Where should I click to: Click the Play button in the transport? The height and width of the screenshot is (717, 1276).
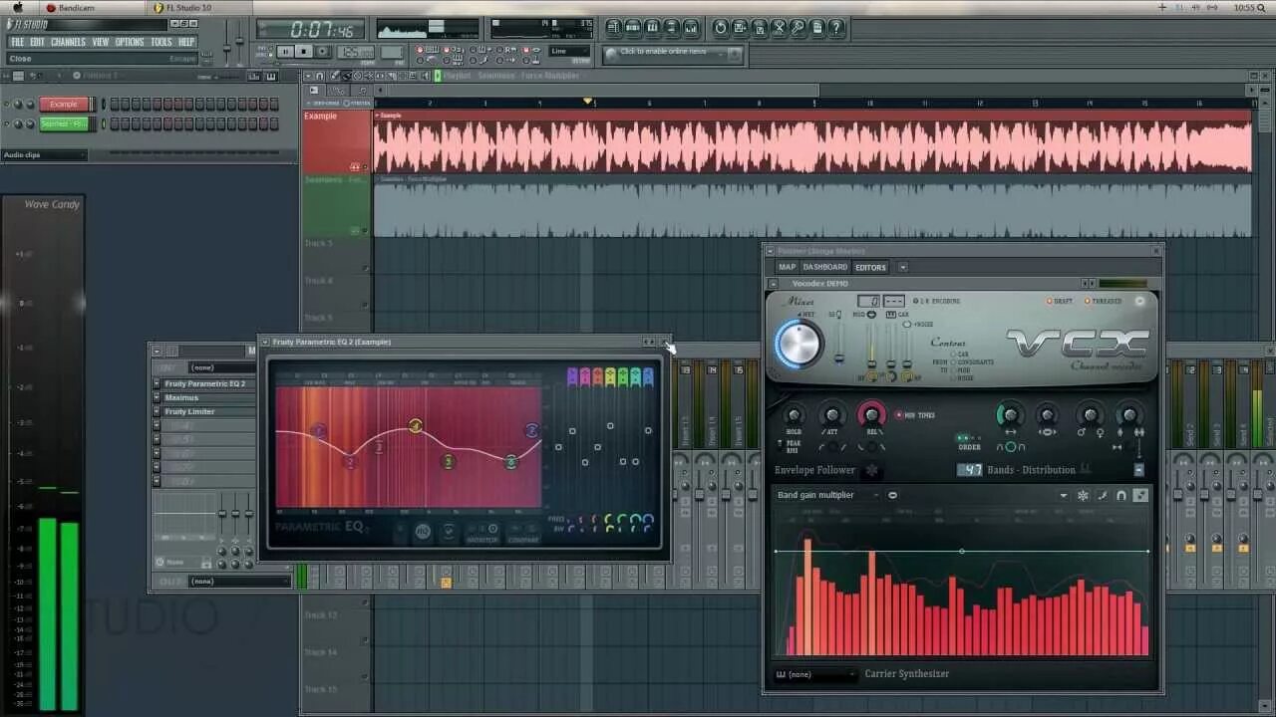285,52
